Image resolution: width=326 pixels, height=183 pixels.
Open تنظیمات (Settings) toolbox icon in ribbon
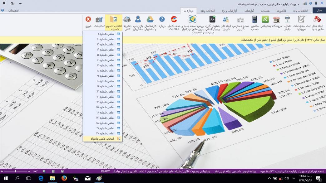pyautogui.click(x=99, y=22)
